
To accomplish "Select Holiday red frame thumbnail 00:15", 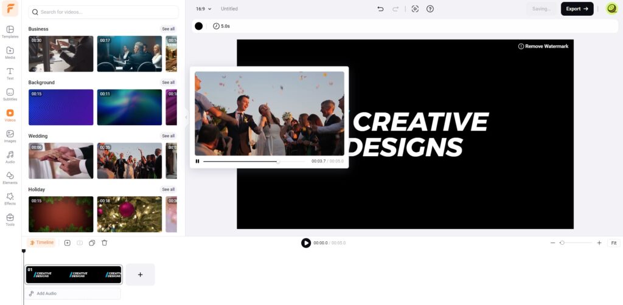I will (61, 214).
